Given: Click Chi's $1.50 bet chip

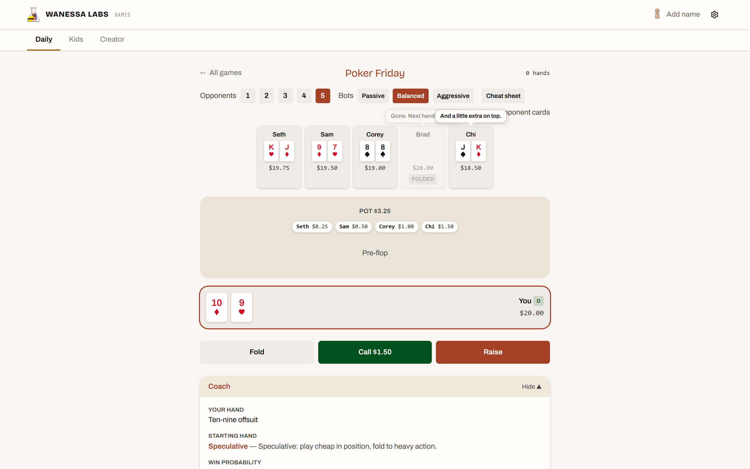Looking at the screenshot, I should (x=439, y=226).
